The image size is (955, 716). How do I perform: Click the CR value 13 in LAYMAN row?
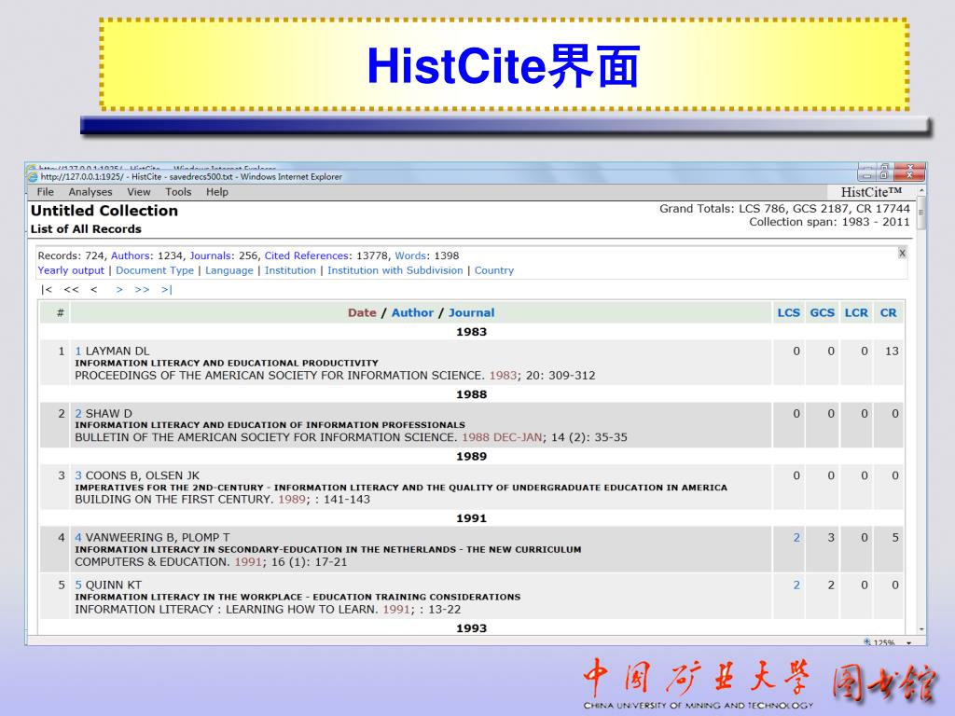click(x=892, y=351)
